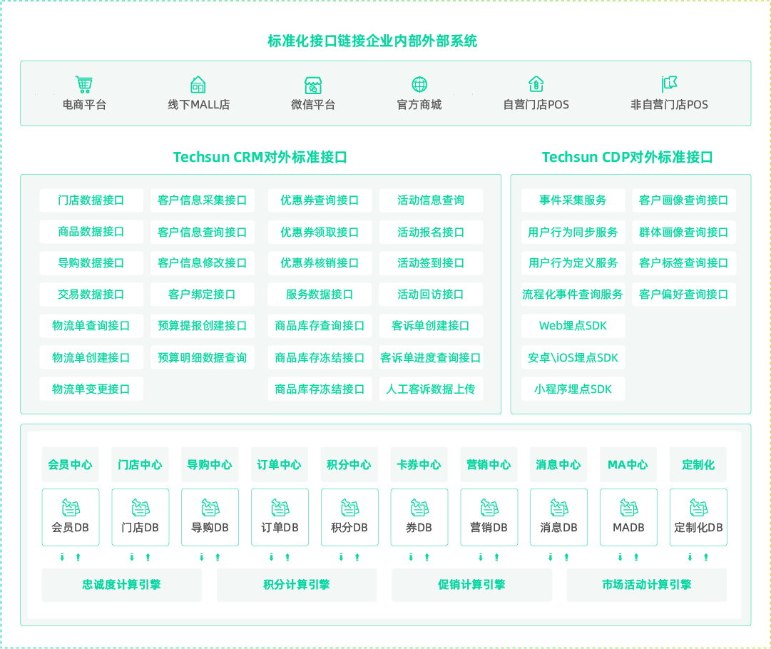Click the 人工客诉数据上传 item

pyautogui.click(x=432, y=389)
